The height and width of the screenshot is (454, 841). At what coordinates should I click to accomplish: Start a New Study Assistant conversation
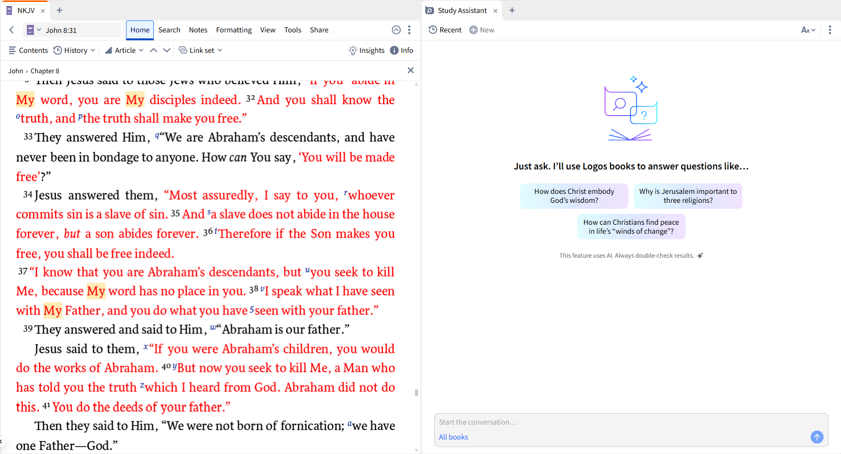tap(481, 30)
